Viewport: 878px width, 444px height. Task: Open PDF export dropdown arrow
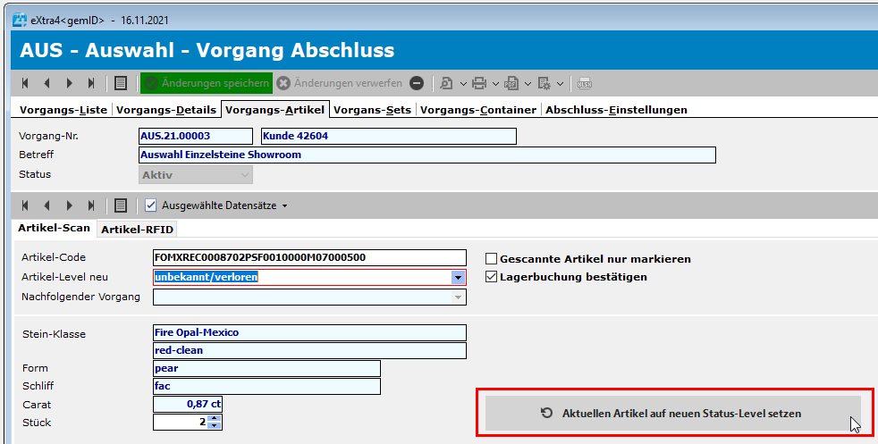[x=528, y=84]
